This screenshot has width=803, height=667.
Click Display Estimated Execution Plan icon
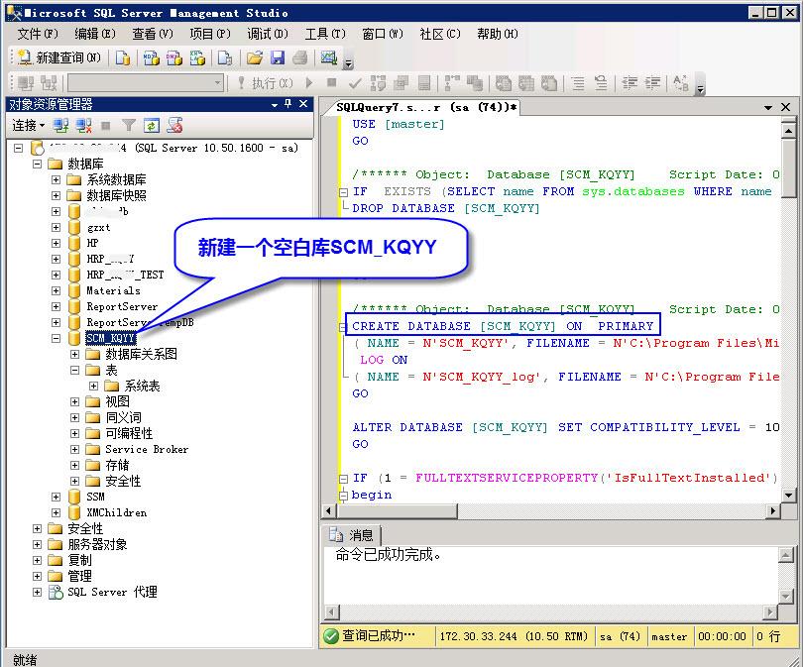(378, 82)
